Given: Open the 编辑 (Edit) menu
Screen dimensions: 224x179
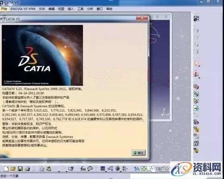Looking at the screenshot, I should point(52,9).
